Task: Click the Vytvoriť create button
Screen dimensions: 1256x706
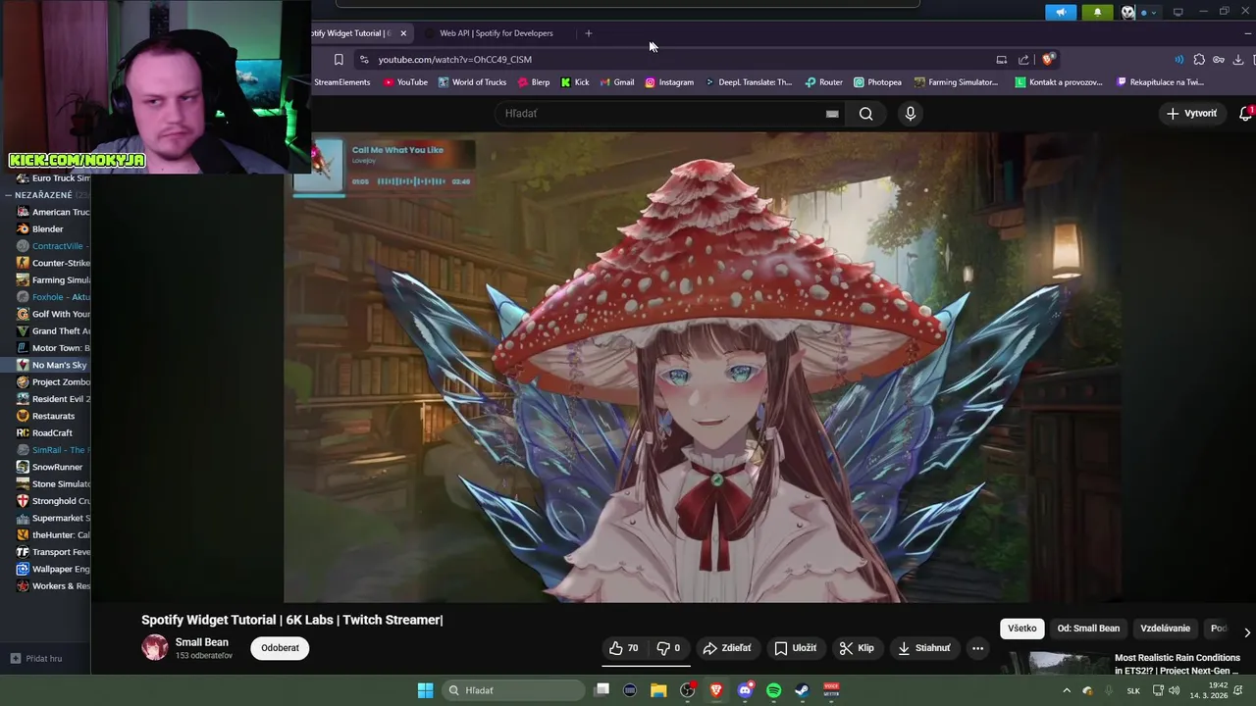Action: pos(1191,114)
